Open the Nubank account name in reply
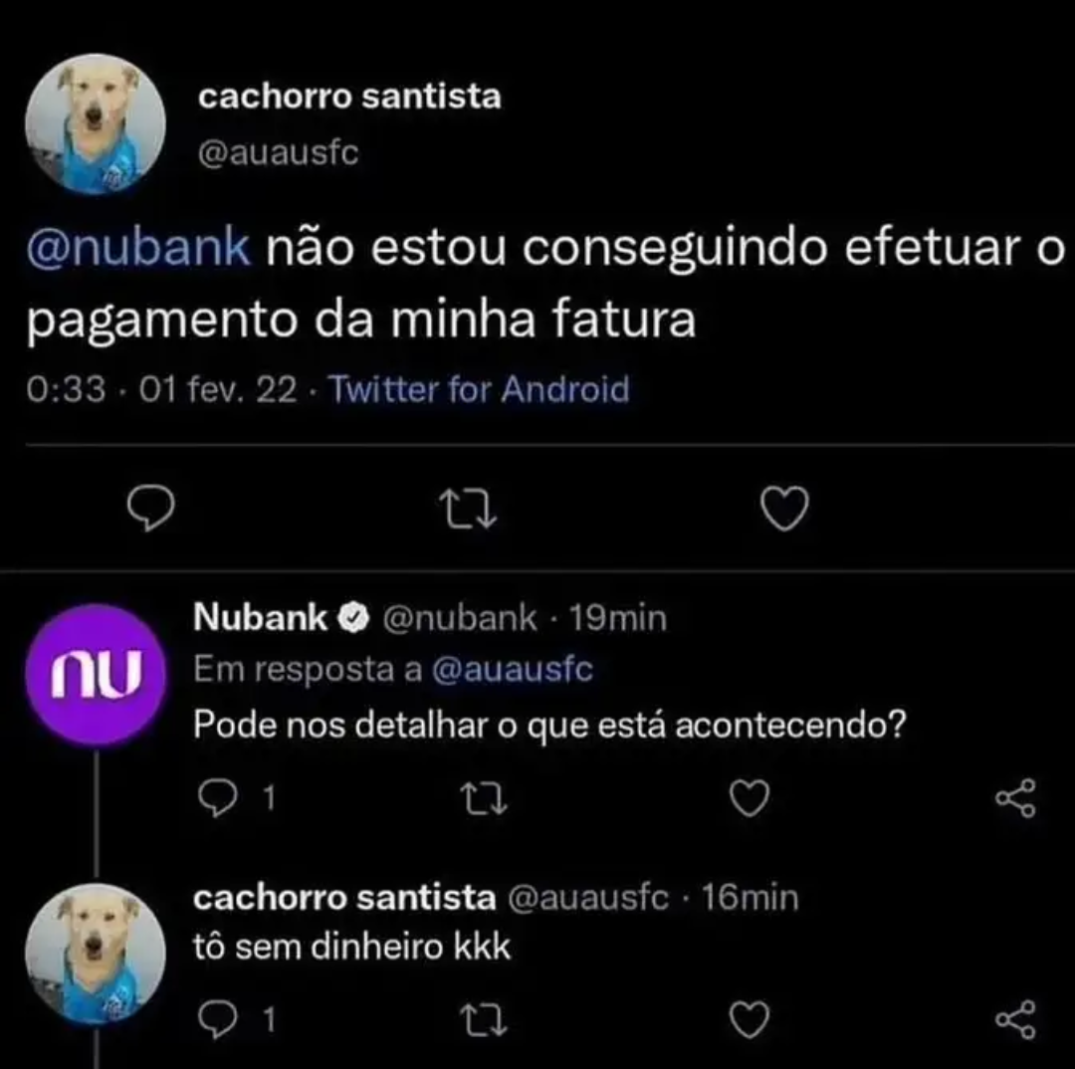 coord(261,618)
